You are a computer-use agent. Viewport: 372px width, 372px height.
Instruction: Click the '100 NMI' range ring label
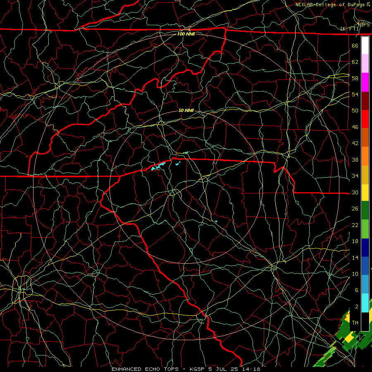click(186, 34)
